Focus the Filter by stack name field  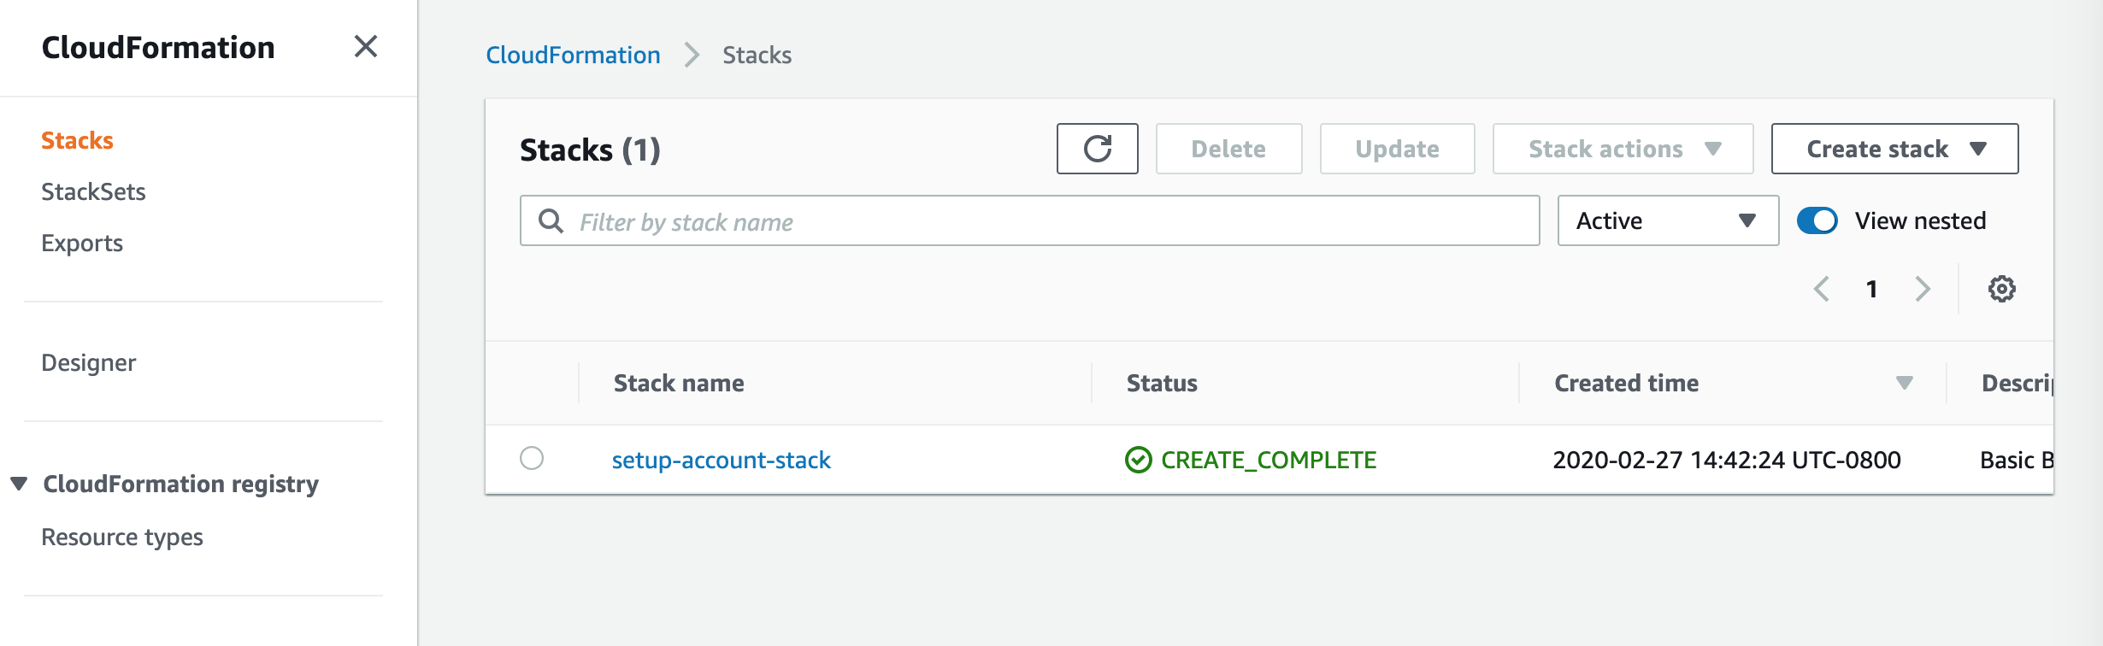1029,220
